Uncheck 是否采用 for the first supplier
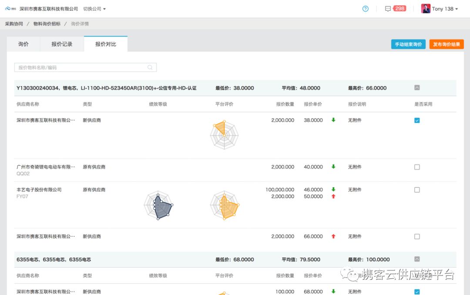The image size is (470, 295). click(x=416, y=120)
